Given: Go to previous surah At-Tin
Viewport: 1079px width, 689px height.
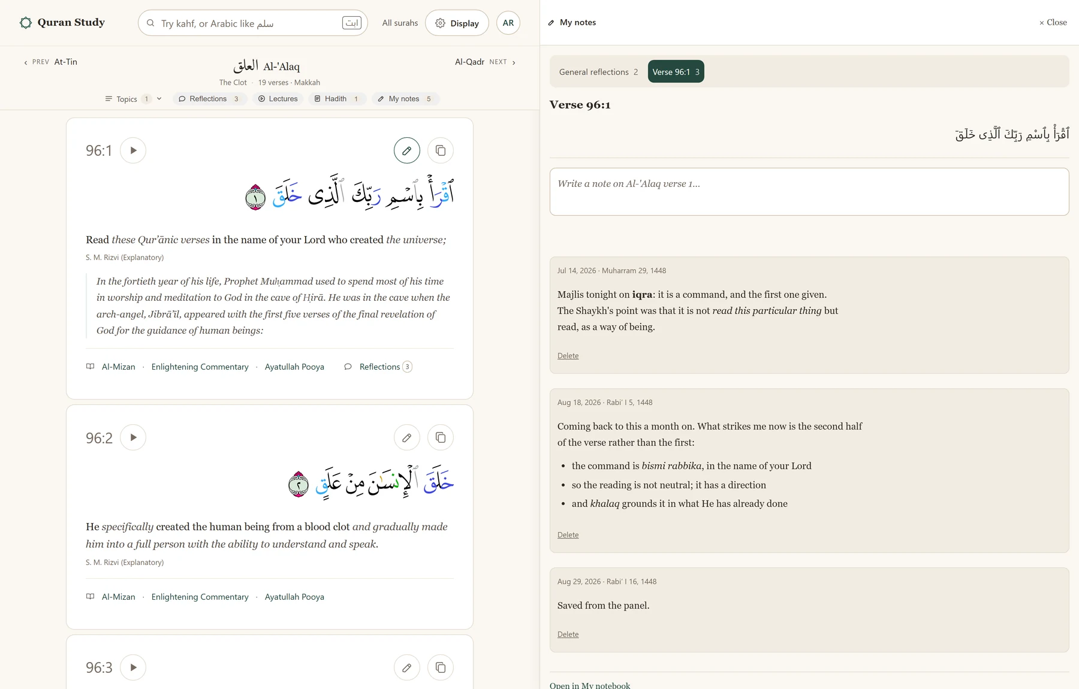Looking at the screenshot, I should pyautogui.click(x=50, y=62).
